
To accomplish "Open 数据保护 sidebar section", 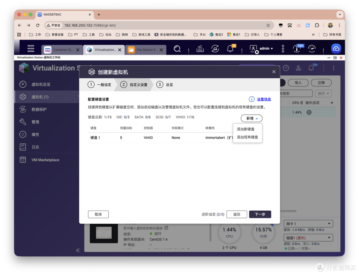I will pyautogui.click(x=47, y=109).
